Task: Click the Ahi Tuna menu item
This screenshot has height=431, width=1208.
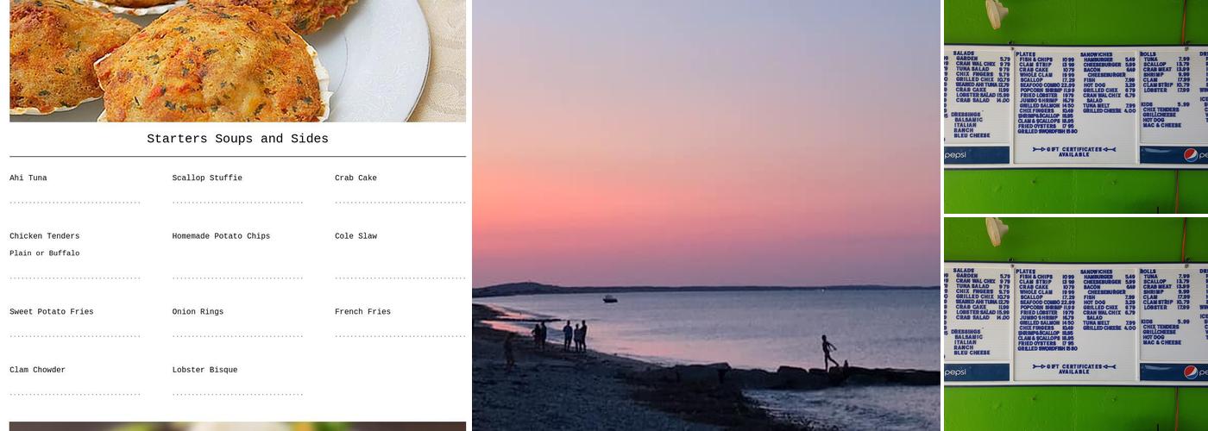Action: (28, 178)
